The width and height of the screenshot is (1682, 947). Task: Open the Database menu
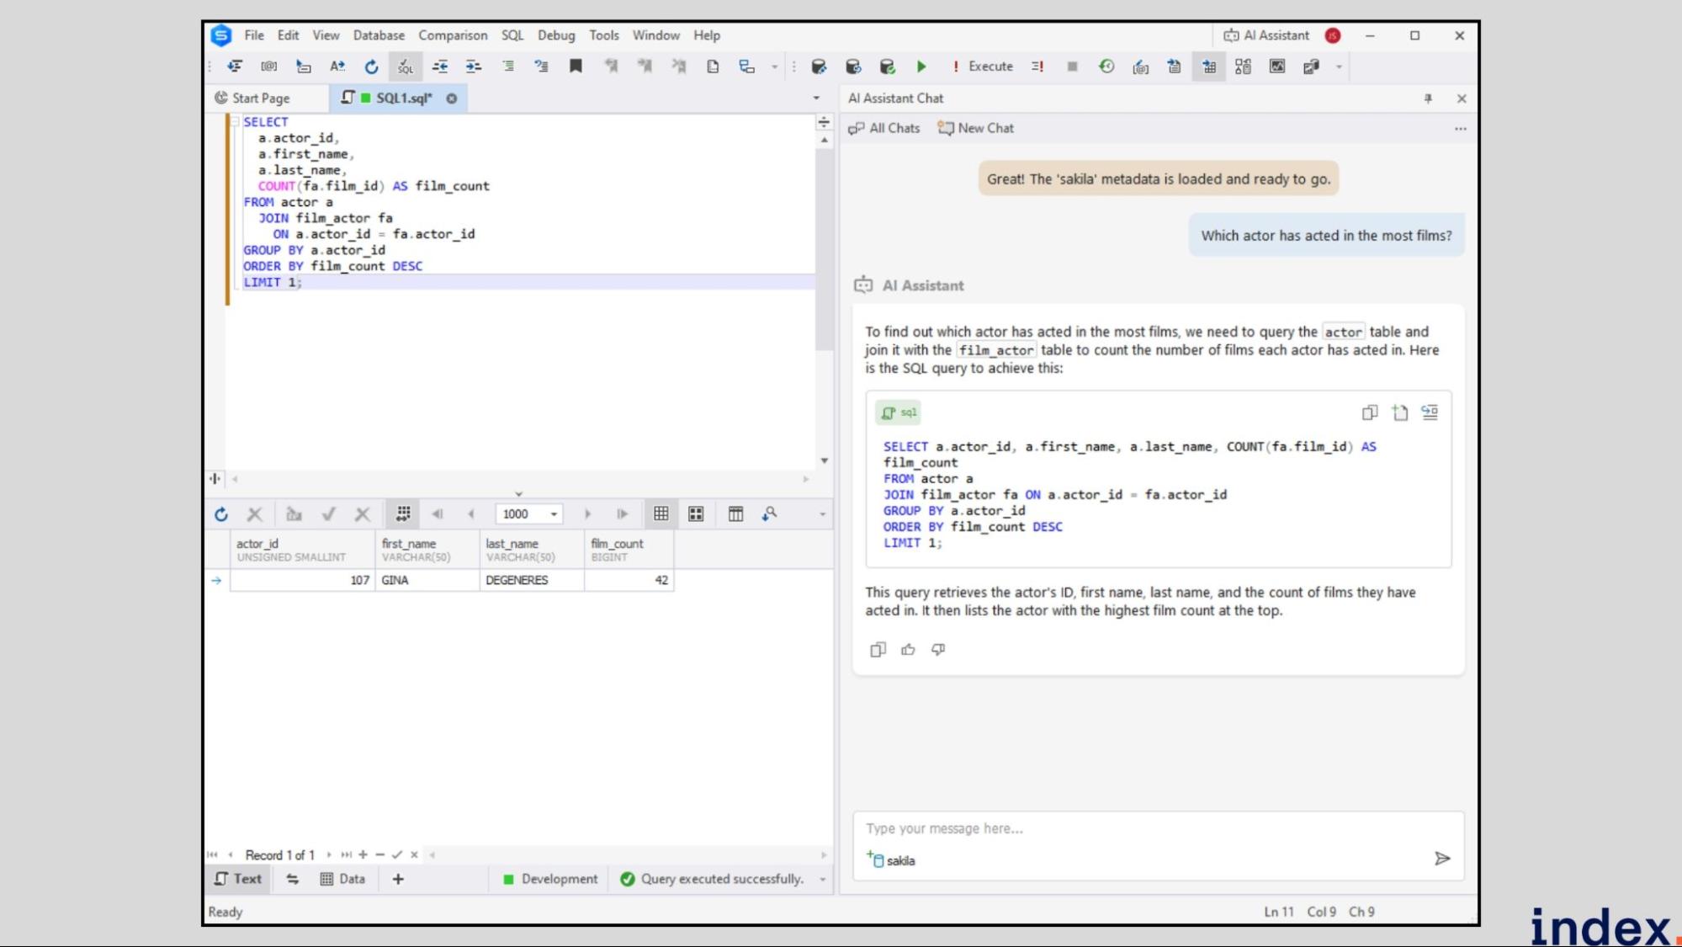click(x=379, y=35)
